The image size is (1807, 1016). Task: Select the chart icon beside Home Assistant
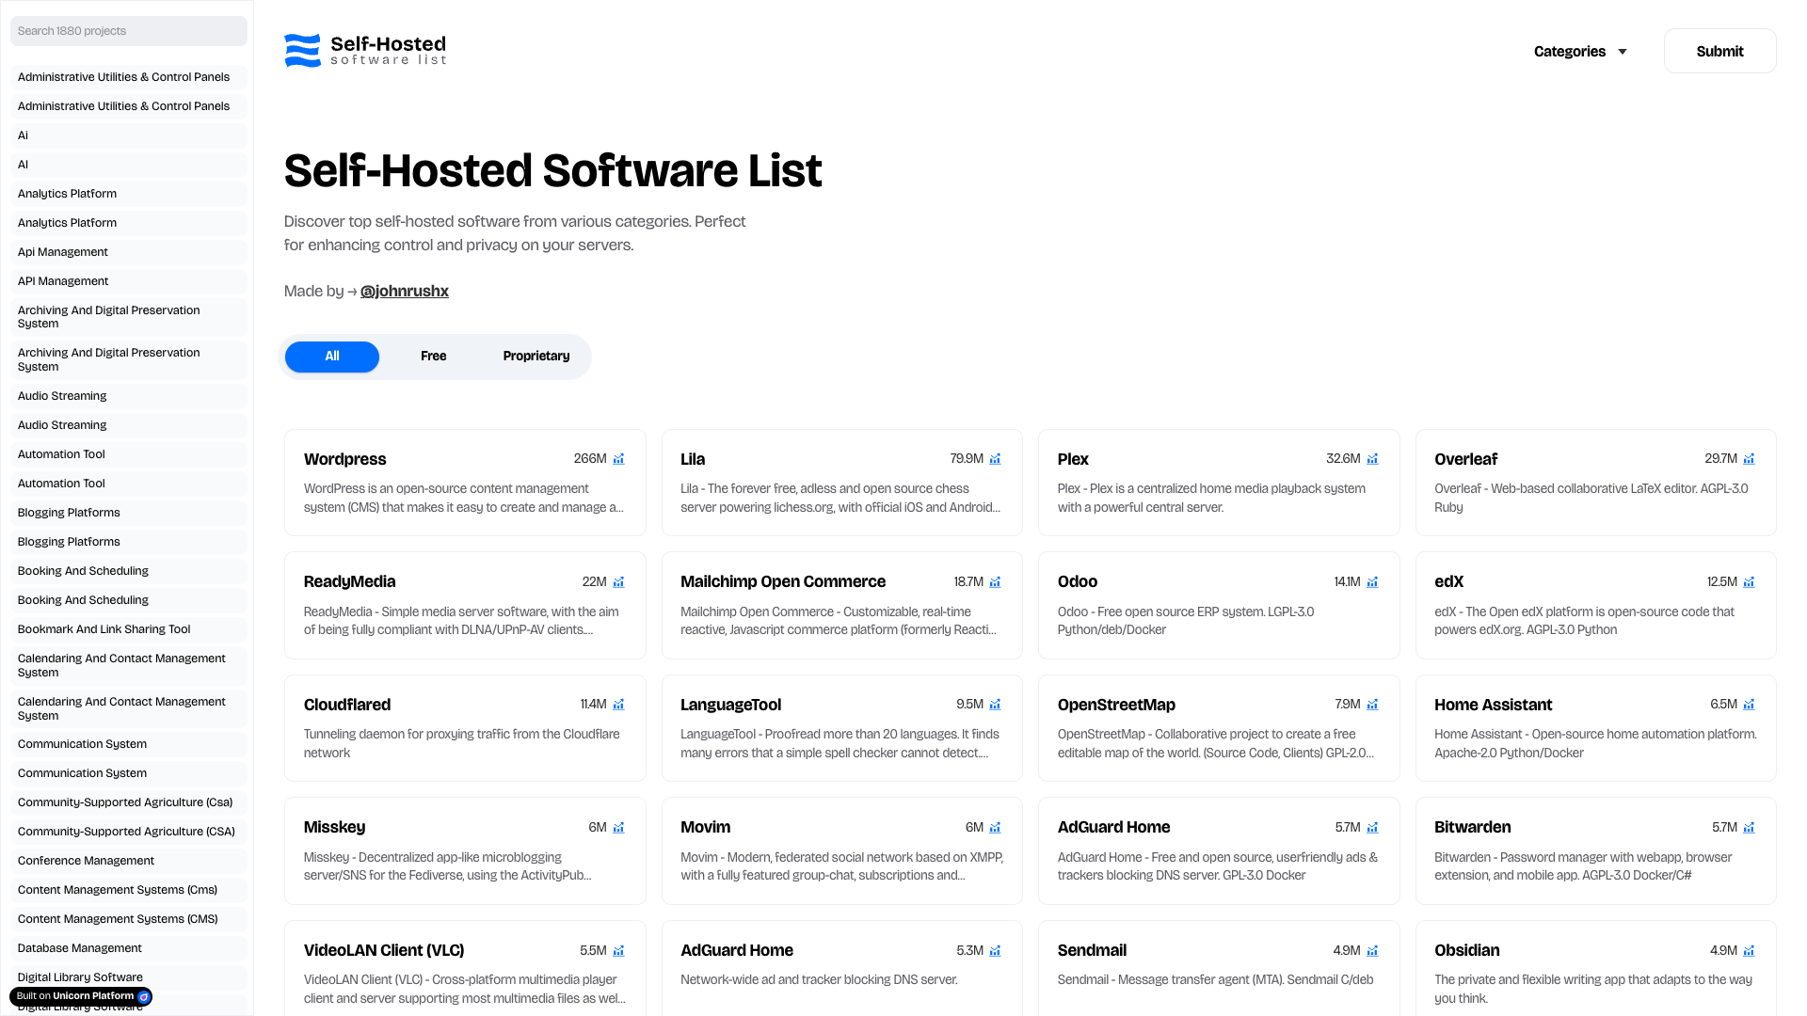1749,704
